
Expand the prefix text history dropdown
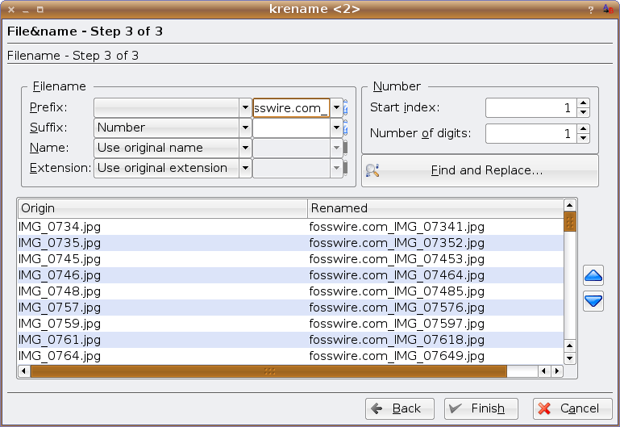pos(336,107)
